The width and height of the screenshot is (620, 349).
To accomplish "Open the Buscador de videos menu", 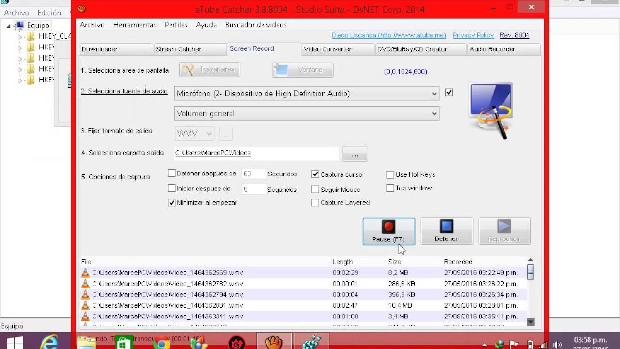I will [x=256, y=25].
